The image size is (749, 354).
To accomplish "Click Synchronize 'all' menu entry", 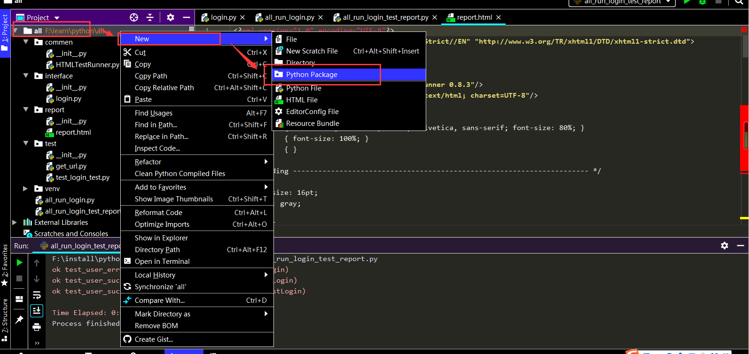I will click(x=197, y=287).
